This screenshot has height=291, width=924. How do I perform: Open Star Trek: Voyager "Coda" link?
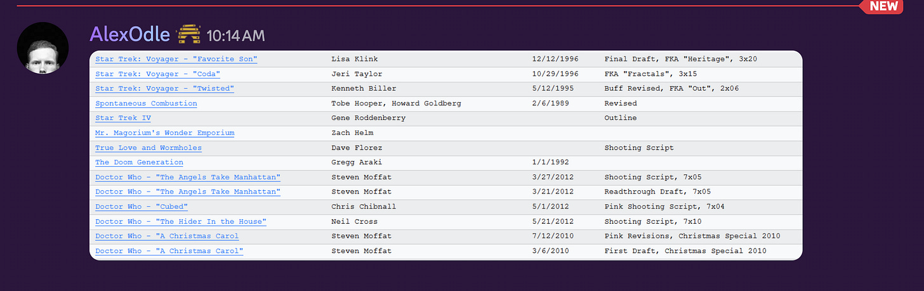click(158, 74)
